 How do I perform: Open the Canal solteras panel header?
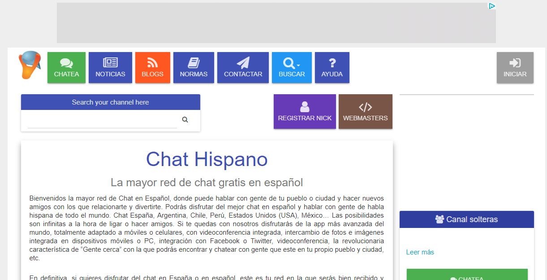click(466, 219)
